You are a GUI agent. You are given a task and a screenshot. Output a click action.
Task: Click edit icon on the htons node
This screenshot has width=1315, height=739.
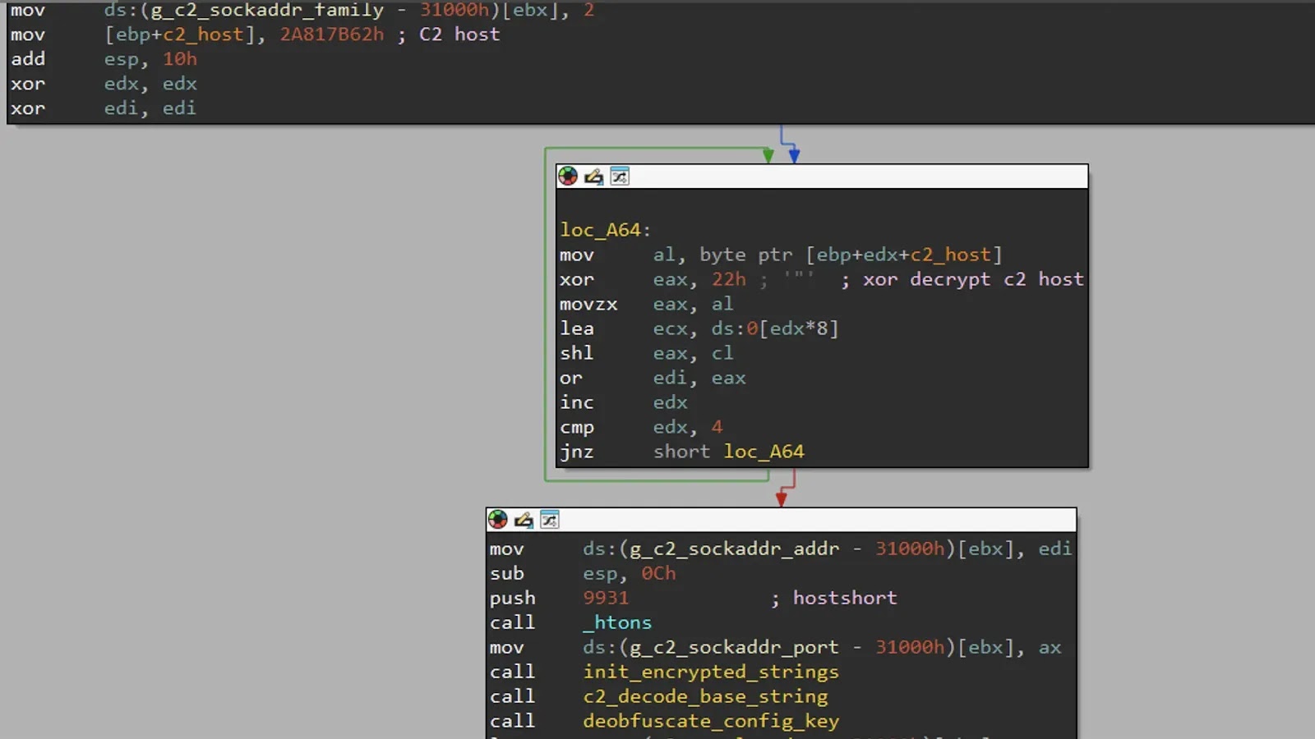pos(524,519)
